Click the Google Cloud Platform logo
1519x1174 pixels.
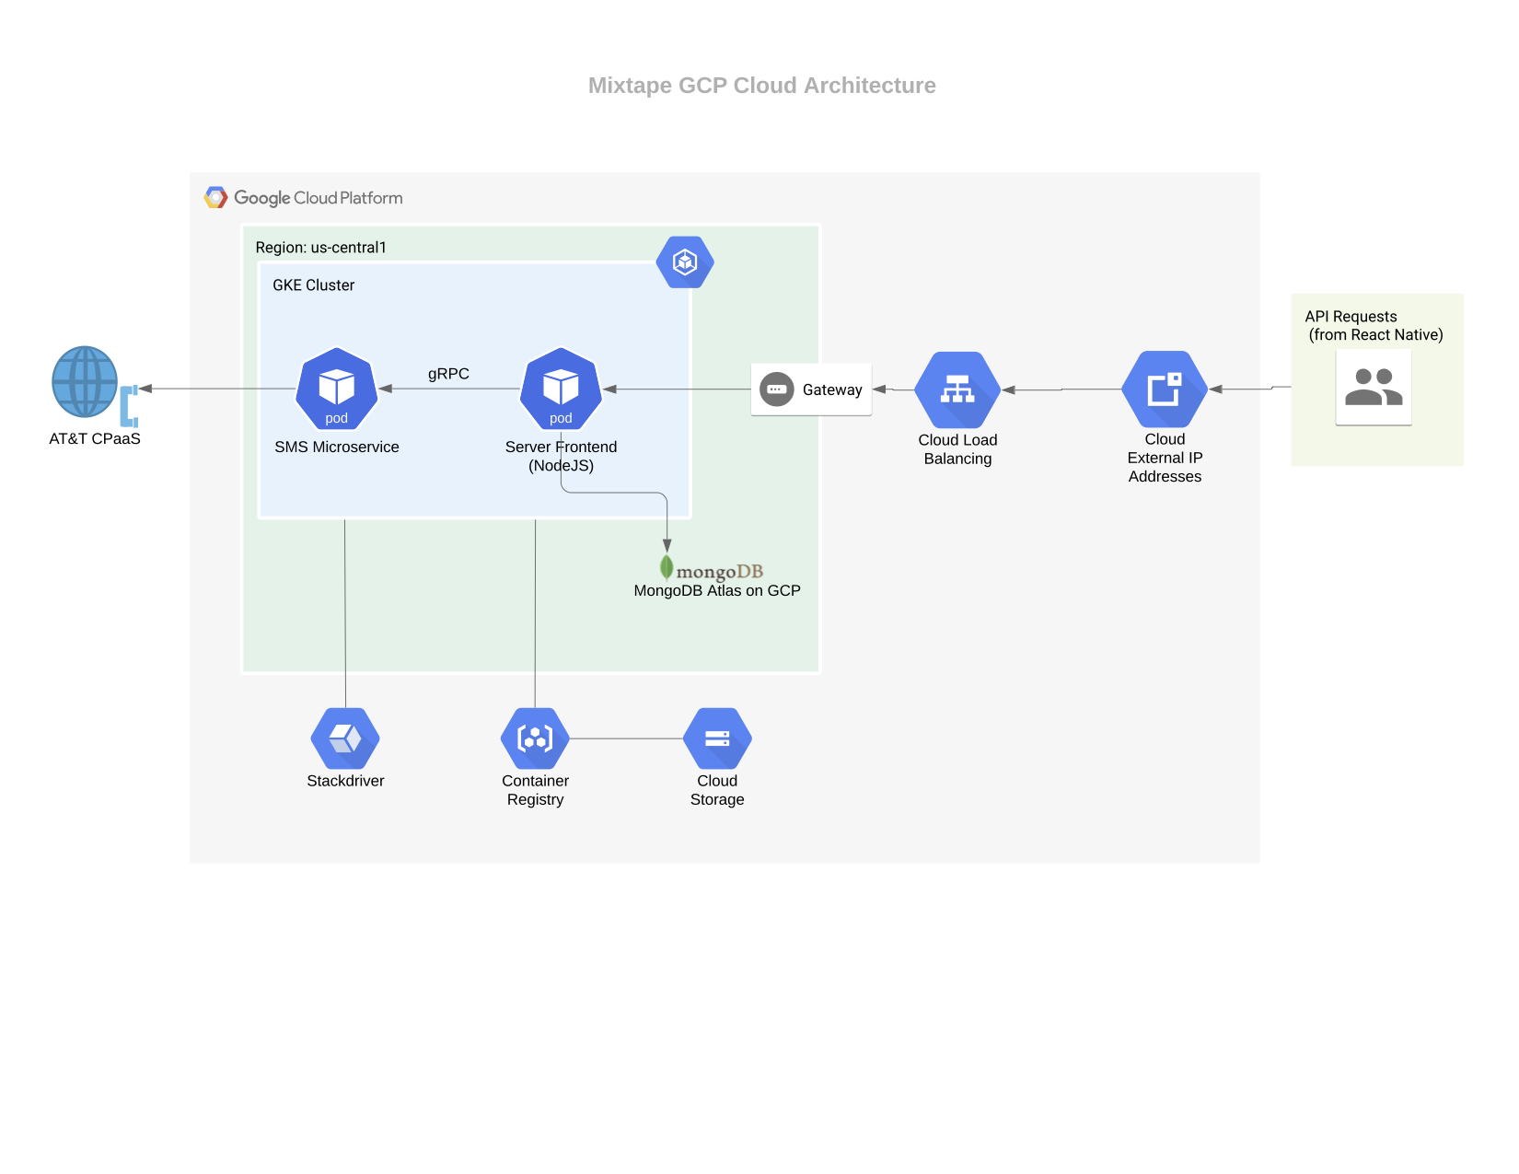(215, 197)
